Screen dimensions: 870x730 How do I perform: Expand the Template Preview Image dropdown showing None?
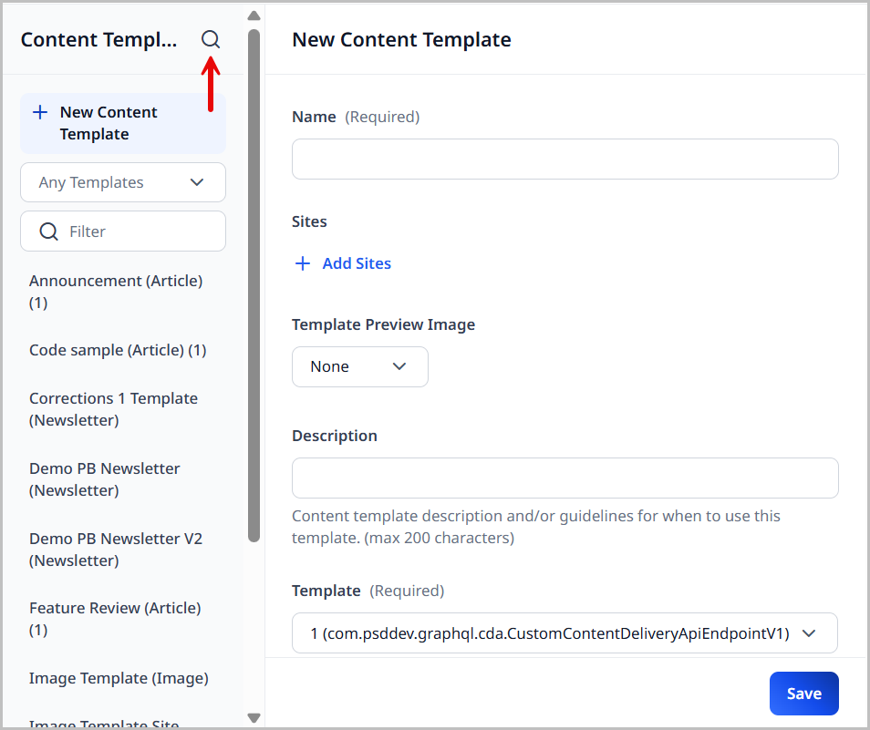click(359, 366)
